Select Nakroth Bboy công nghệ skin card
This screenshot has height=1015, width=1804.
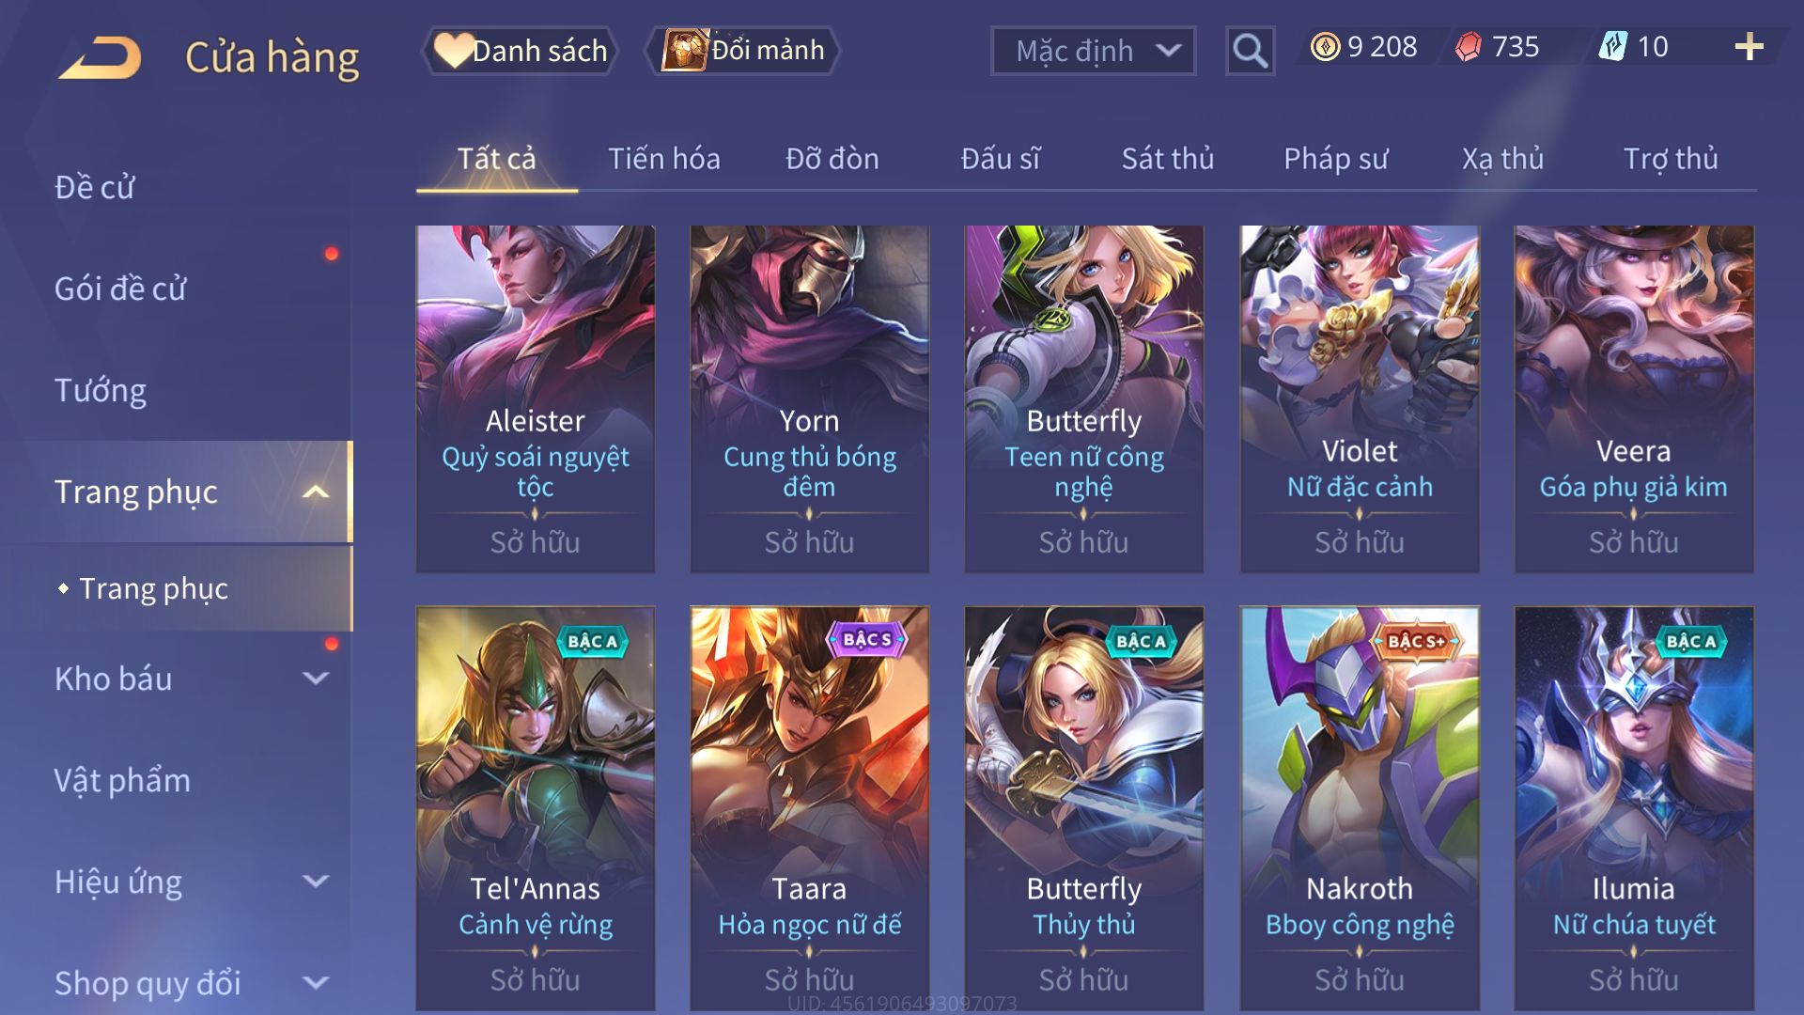[x=1359, y=808]
